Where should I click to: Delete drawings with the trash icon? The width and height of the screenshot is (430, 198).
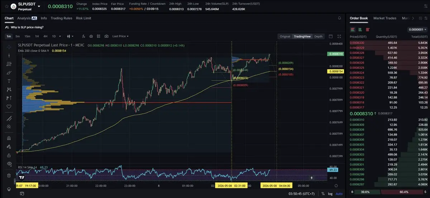tap(9, 175)
